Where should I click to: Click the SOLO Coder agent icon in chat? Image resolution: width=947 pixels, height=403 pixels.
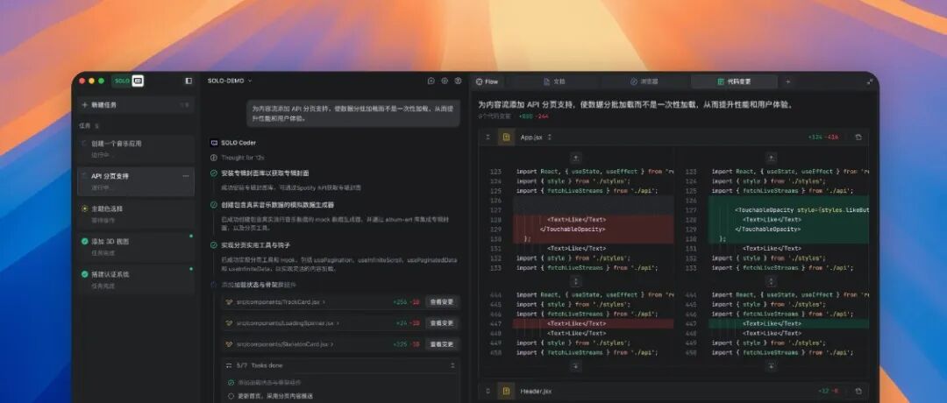point(213,143)
